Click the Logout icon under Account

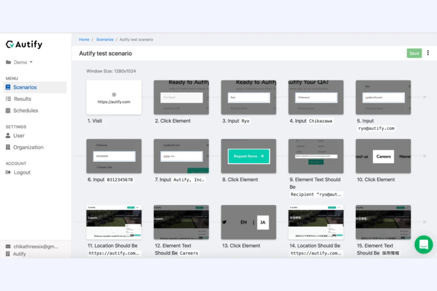8,172
